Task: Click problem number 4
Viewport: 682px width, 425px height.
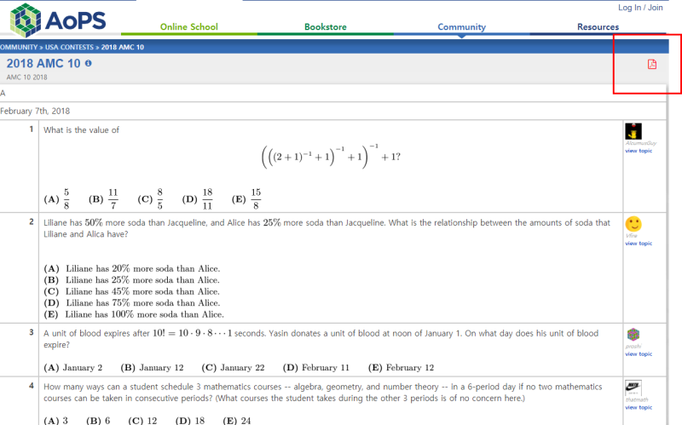Action: pos(32,386)
